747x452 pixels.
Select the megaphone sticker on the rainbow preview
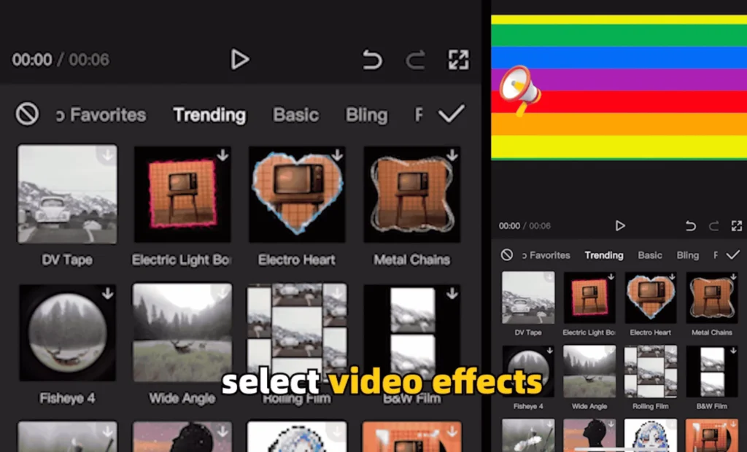tap(519, 90)
